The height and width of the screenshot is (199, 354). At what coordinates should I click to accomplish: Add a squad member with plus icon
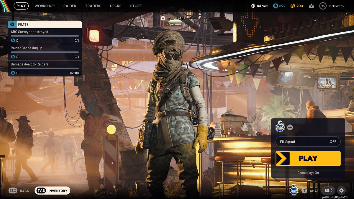290,127
